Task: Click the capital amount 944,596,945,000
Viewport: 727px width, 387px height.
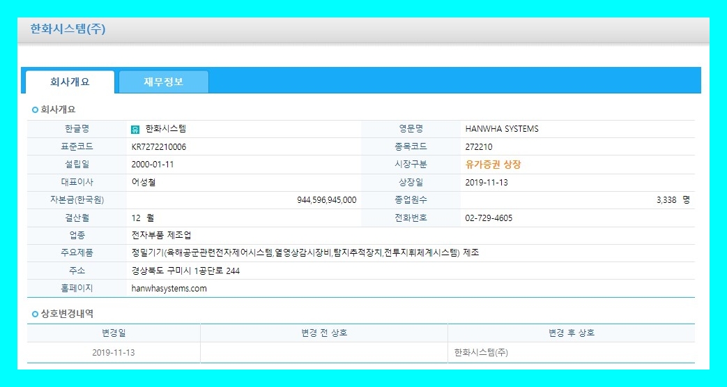Action: click(327, 200)
